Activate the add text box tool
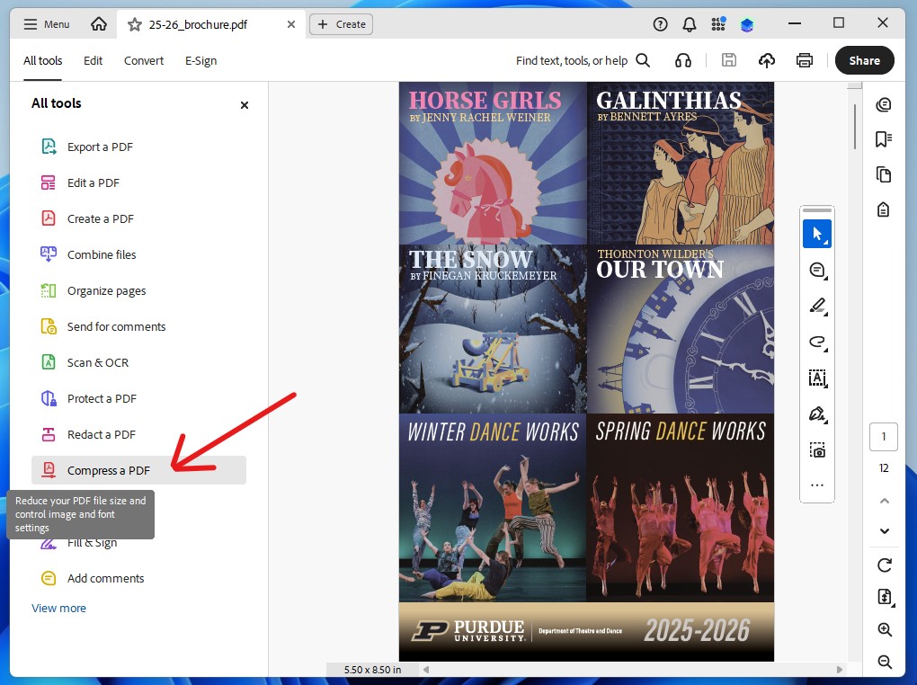Viewport: 917px width, 685px height. tap(816, 378)
